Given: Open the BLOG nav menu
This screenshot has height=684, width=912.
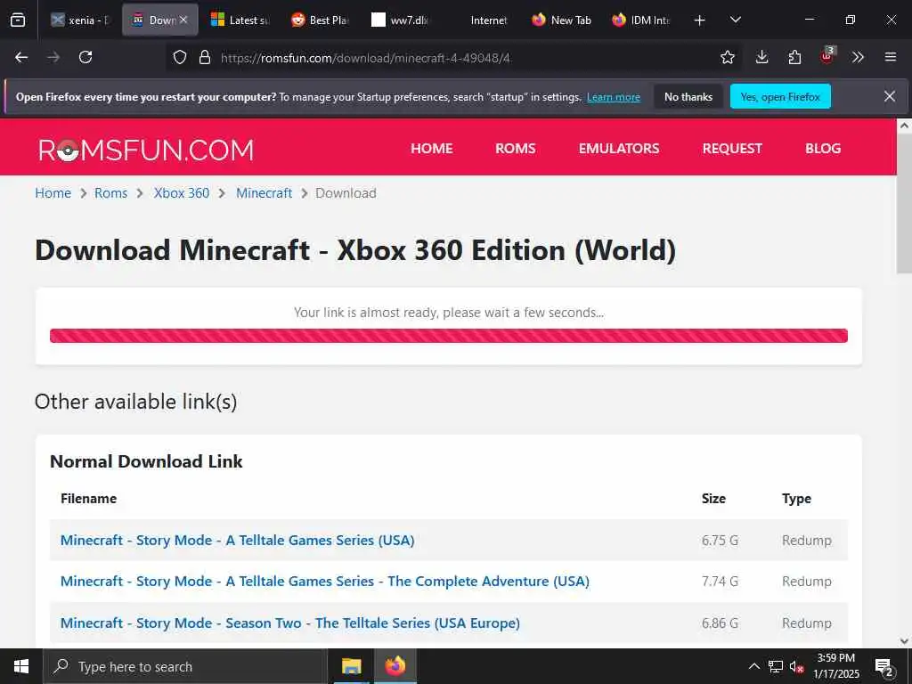Looking at the screenshot, I should pos(822,149).
